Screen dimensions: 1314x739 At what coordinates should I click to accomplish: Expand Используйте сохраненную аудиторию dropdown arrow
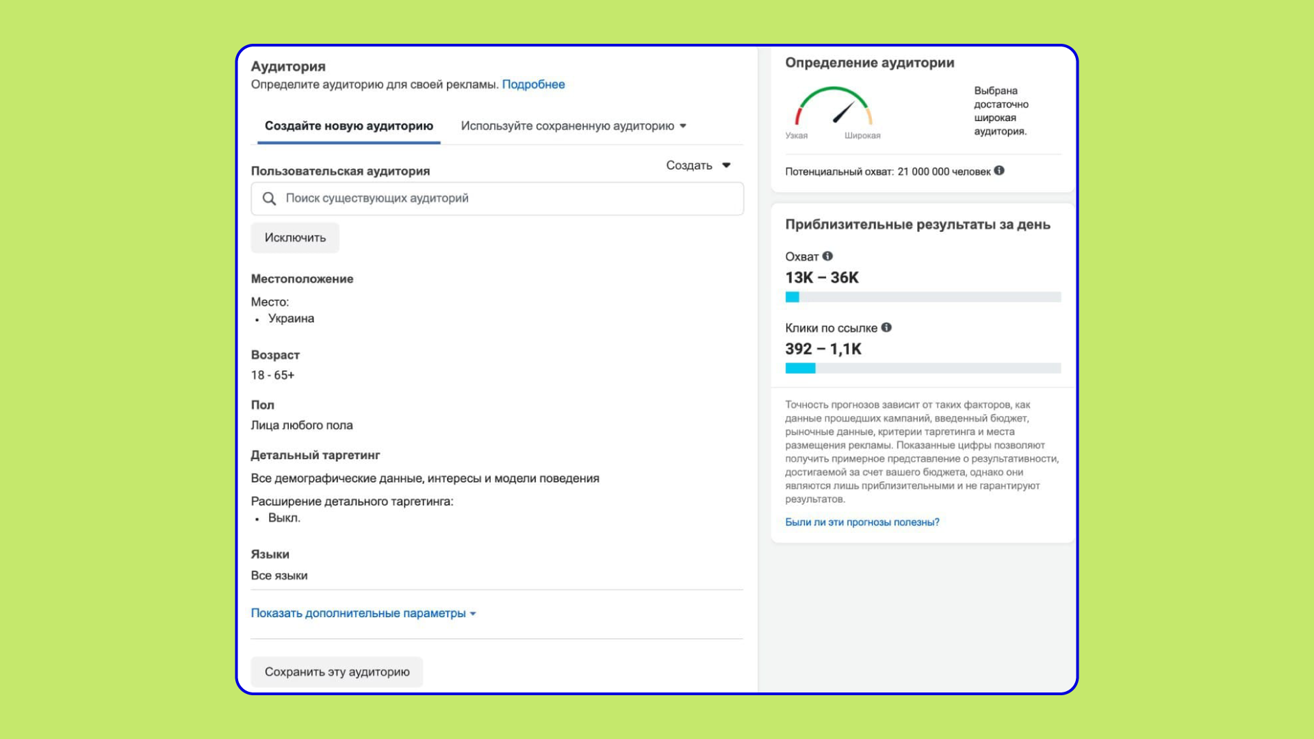(x=683, y=126)
